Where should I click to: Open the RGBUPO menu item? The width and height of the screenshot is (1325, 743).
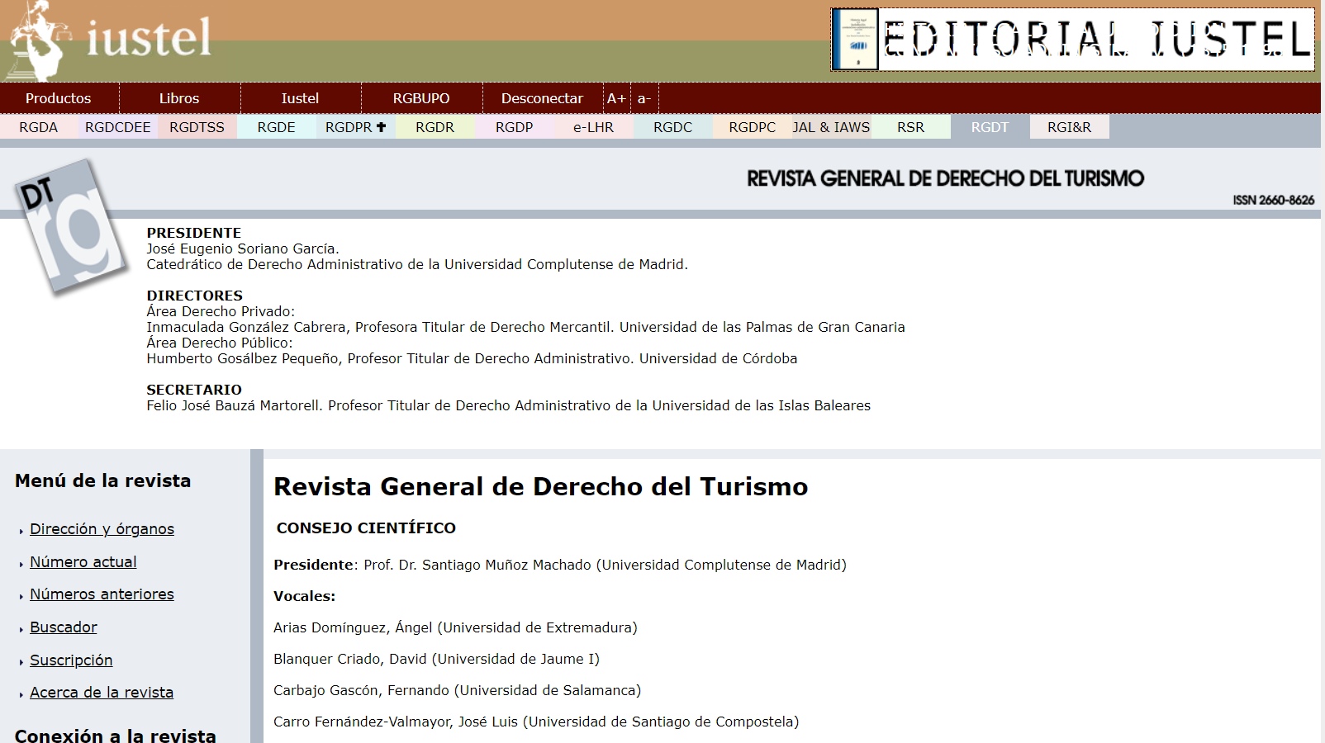tap(421, 98)
